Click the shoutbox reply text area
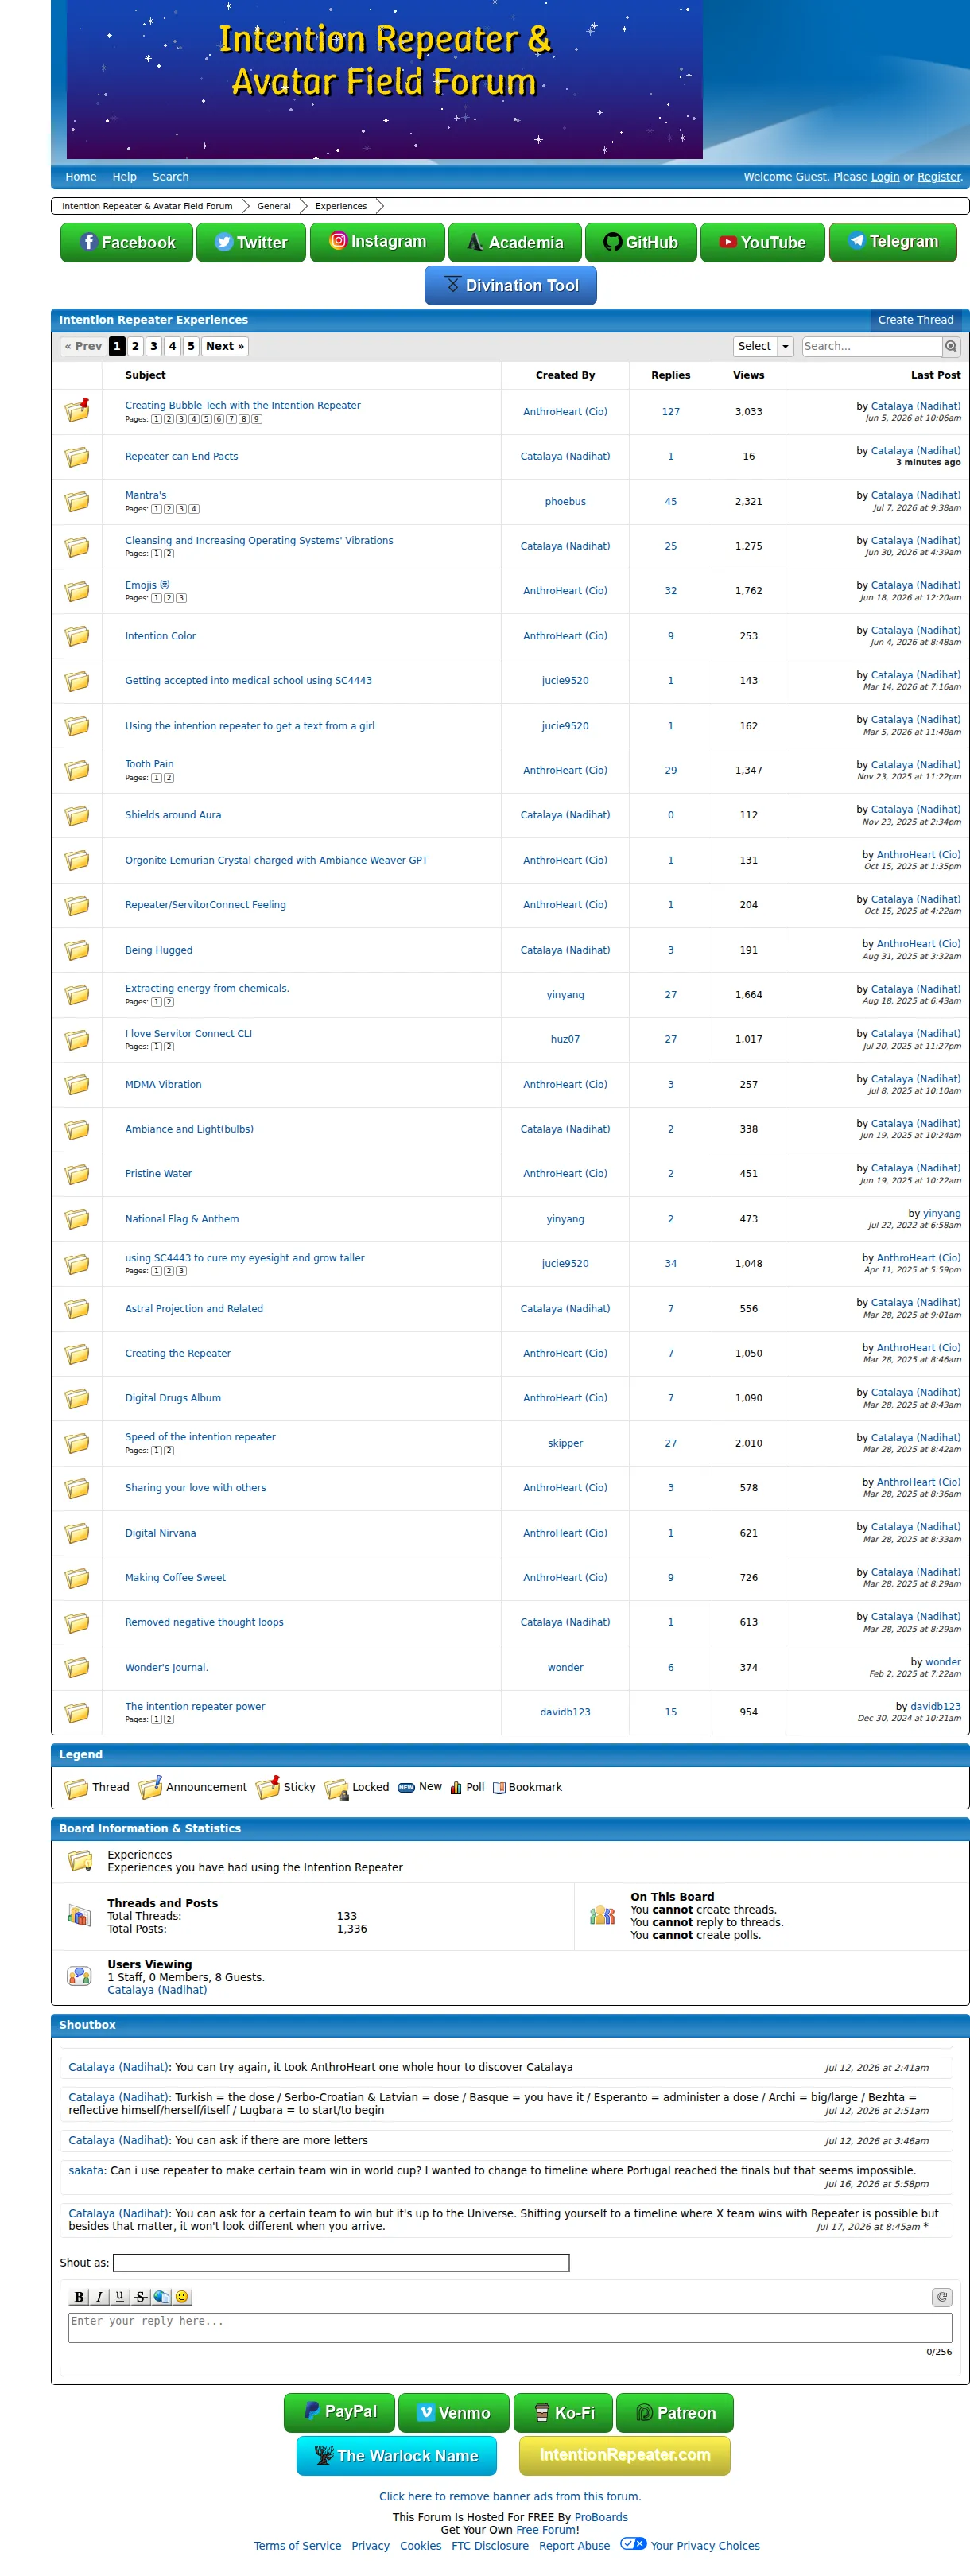 (x=510, y=2327)
